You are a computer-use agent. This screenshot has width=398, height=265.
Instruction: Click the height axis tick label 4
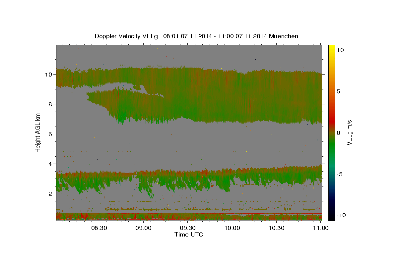[x=50, y=164]
